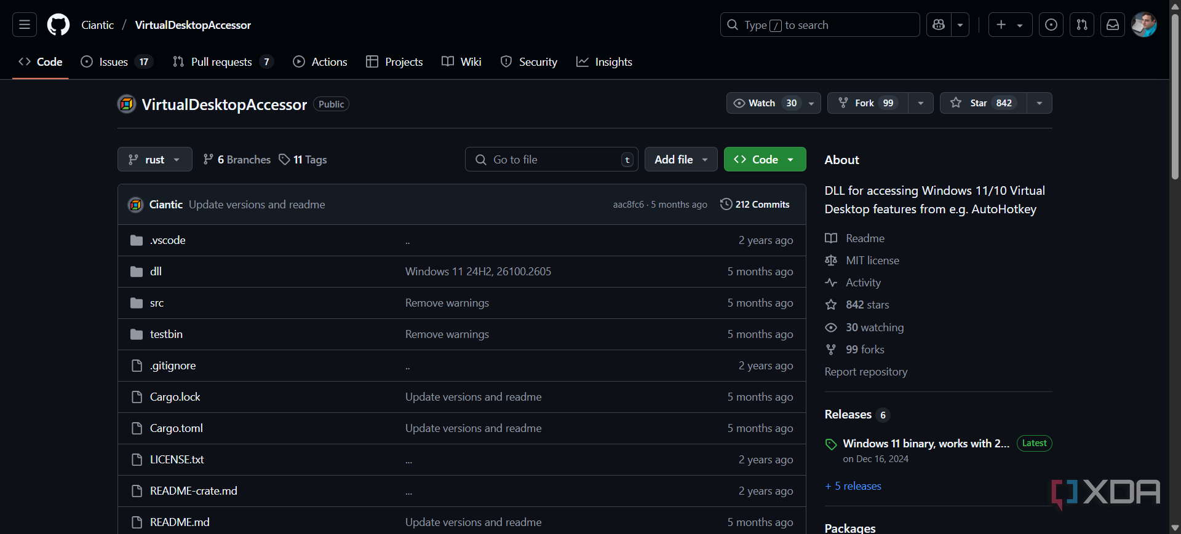Expand Star lists dropdown arrow
The width and height of the screenshot is (1181, 534).
click(1040, 103)
